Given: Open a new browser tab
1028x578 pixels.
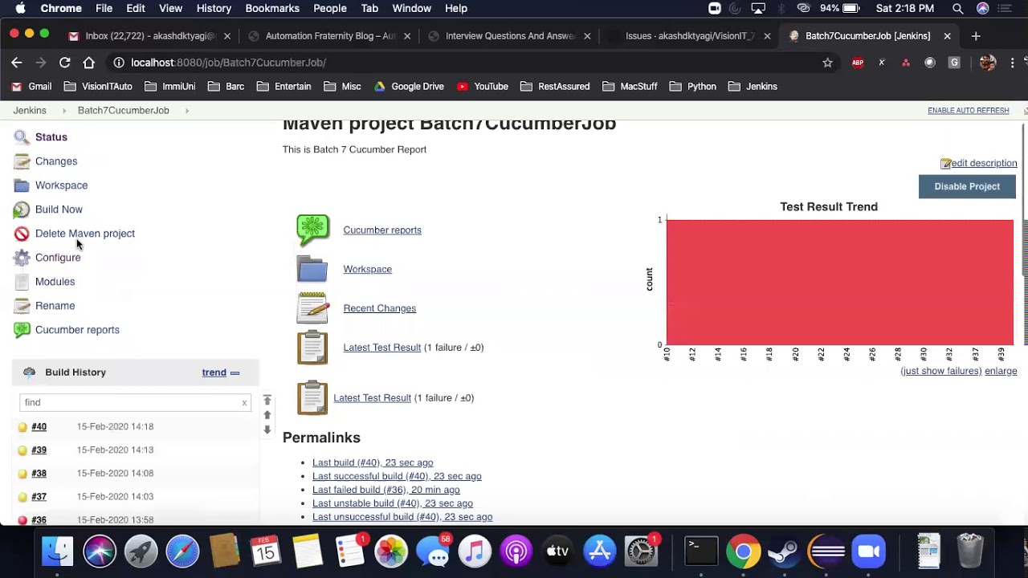Looking at the screenshot, I should (x=976, y=36).
